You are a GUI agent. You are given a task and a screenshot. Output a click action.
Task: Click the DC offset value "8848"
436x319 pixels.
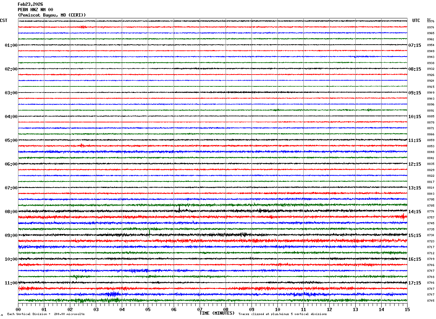pyautogui.click(x=431, y=152)
